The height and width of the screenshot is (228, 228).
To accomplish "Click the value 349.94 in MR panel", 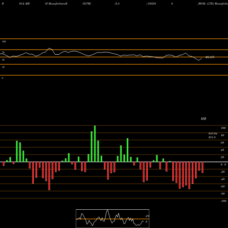I will coord(212,134).
